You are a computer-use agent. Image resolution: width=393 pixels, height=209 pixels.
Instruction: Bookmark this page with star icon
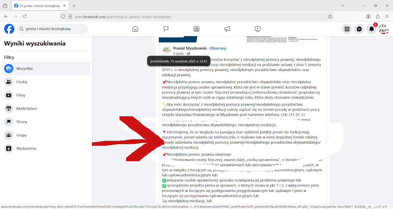(330, 17)
